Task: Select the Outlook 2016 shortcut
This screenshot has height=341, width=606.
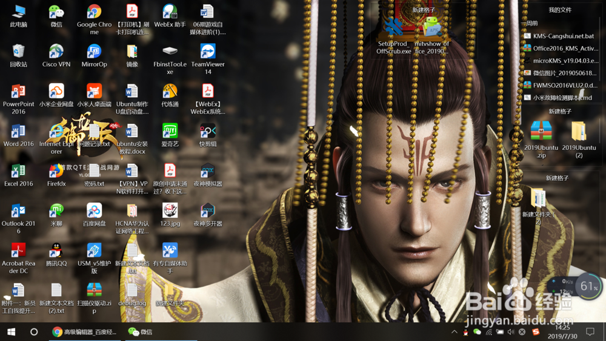Action: pyautogui.click(x=19, y=220)
